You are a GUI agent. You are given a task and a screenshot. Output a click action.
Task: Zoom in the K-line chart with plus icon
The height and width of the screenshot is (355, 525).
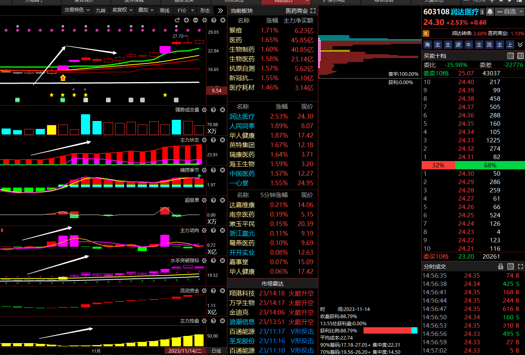point(187,20)
